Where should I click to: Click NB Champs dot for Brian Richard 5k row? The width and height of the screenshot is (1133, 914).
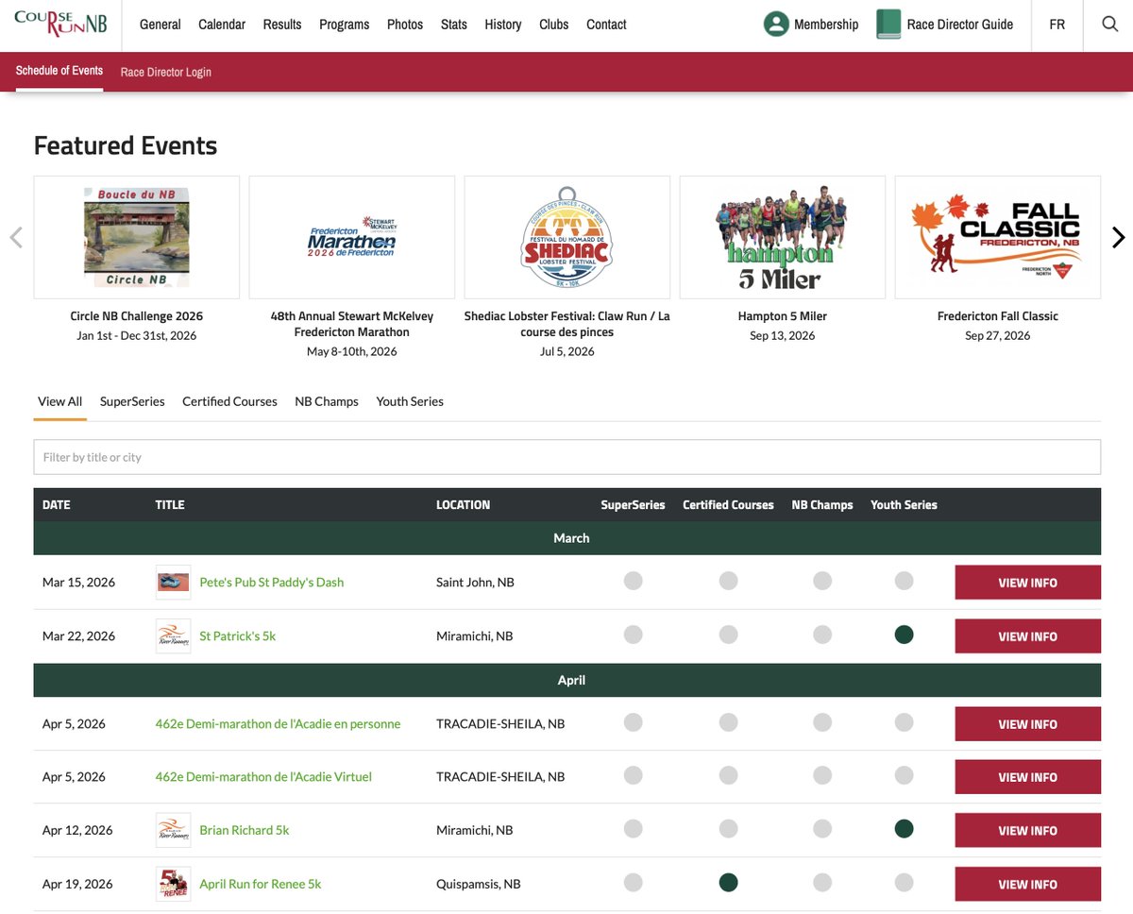pos(822,830)
